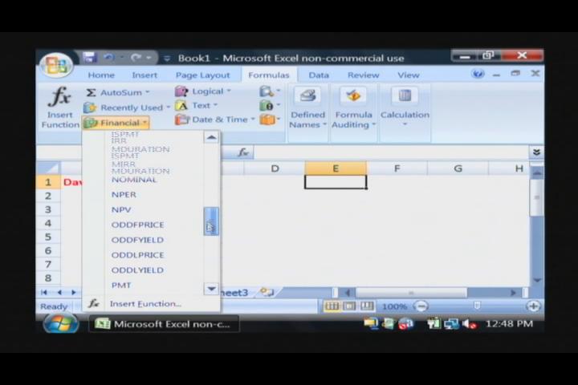The image size is (578, 385).
Task: Insert a new worksheet tab icon
Action: [267, 293]
